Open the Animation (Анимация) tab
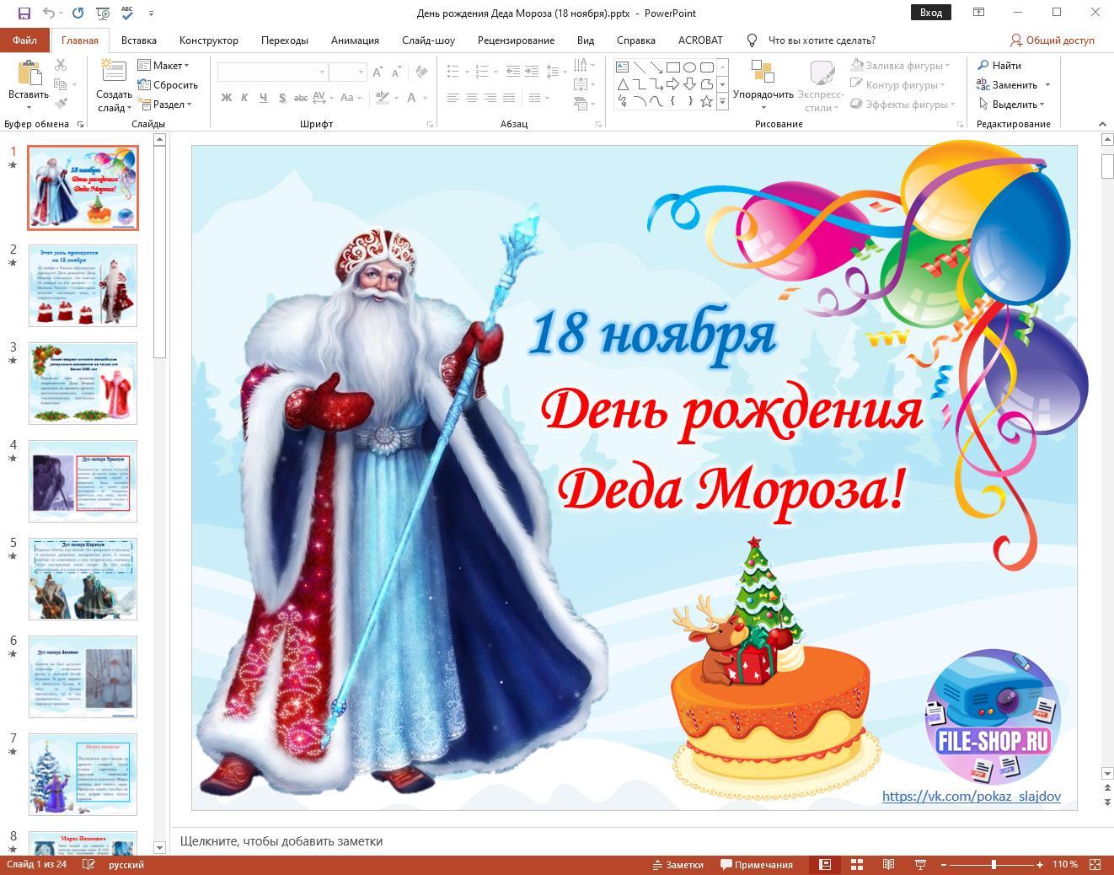This screenshot has width=1114, height=875. coord(355,40)
